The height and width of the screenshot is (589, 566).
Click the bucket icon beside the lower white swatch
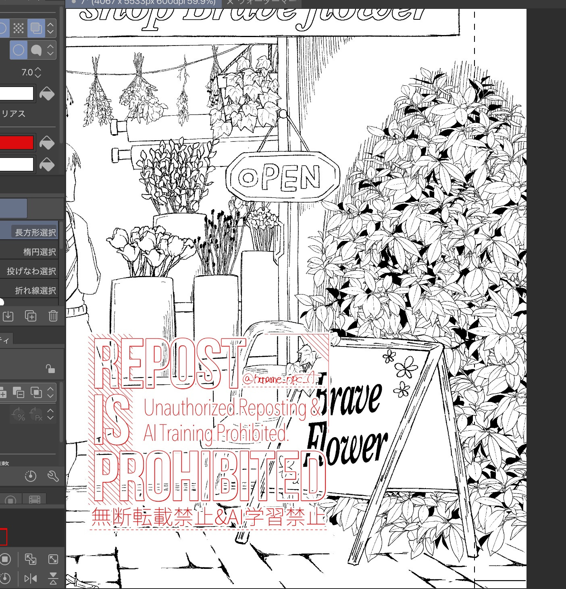(x=47, y=165)
